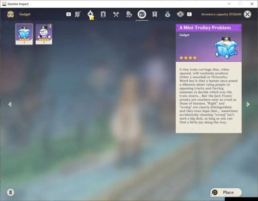Click the trash can delete icon
Screen dimensions: 258x201
click(11, 192)
